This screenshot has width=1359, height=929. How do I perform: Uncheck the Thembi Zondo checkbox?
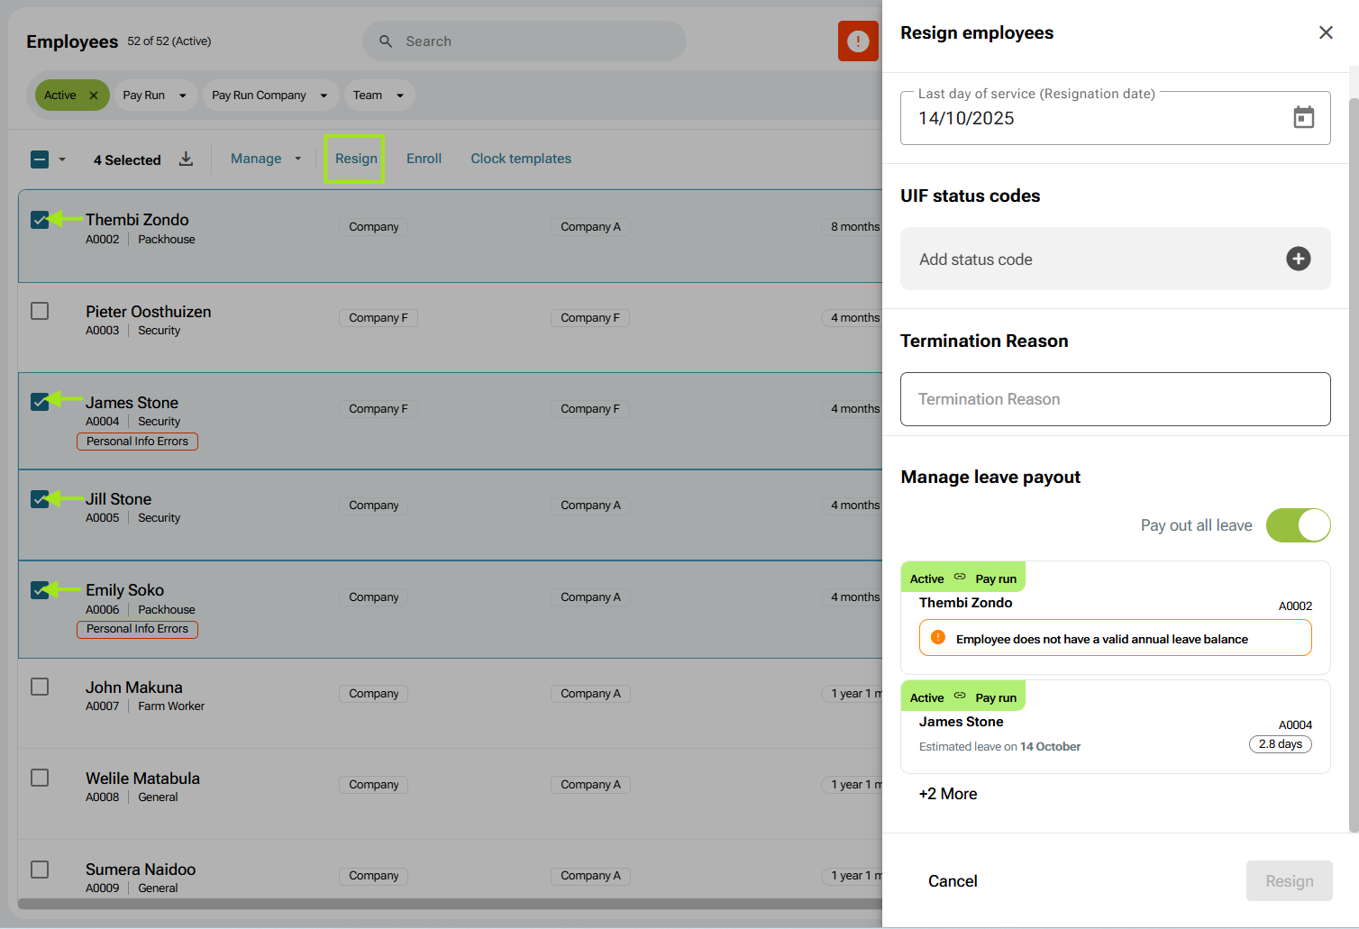[x=40, y=220]
